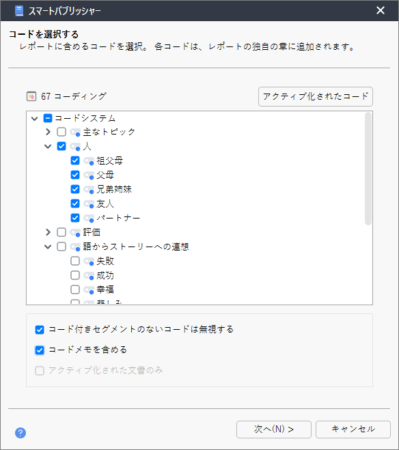Toggle the コードメモを含める checkbox
The height and width of the screenshot is (450, 399).
[40, 350]
